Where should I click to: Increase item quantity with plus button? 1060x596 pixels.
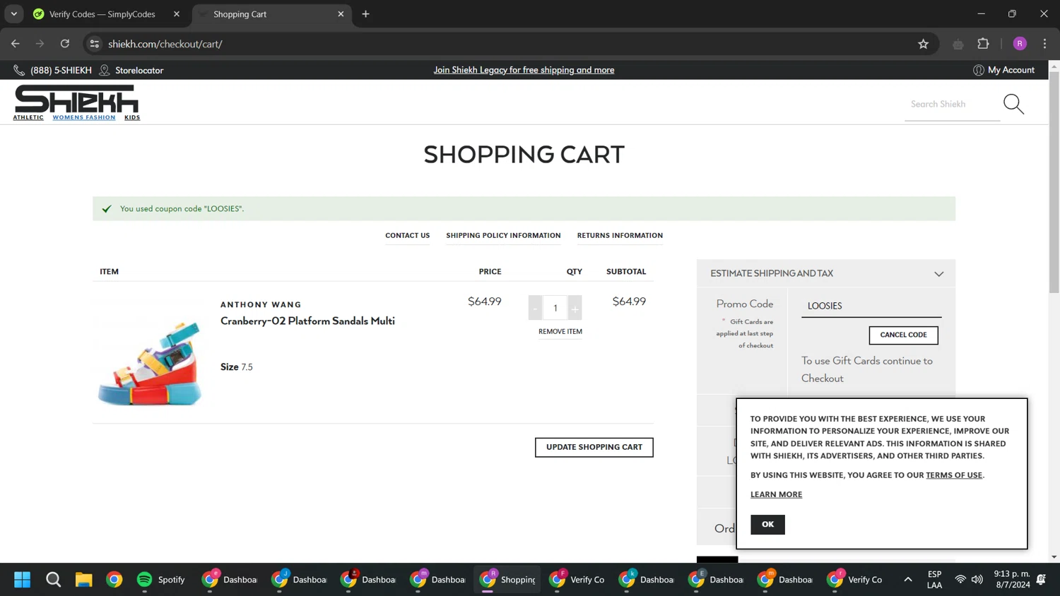pyautogui.click(x=575, y=308)
